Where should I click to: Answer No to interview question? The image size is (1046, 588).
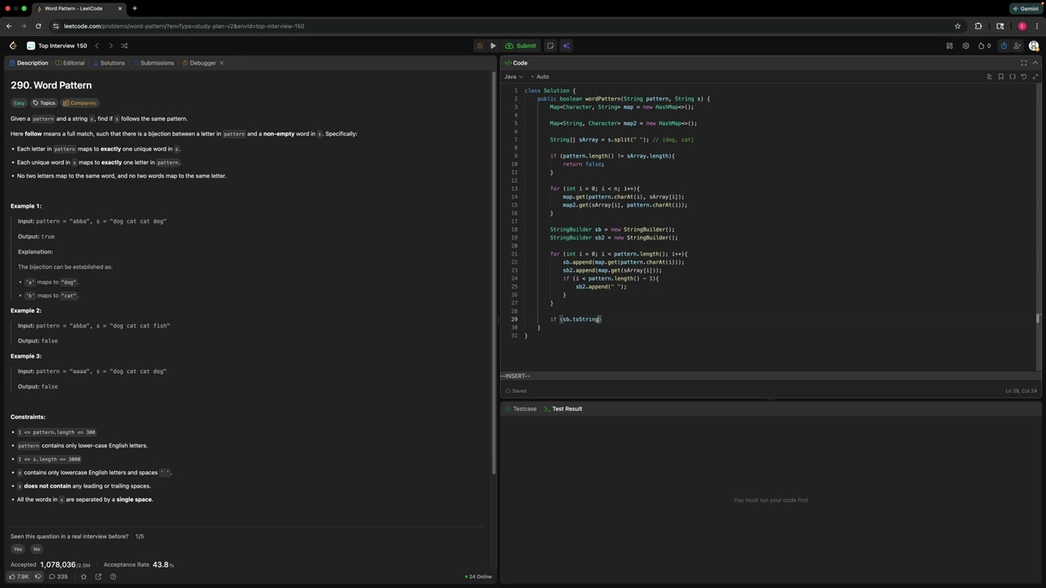coord(36,549)
